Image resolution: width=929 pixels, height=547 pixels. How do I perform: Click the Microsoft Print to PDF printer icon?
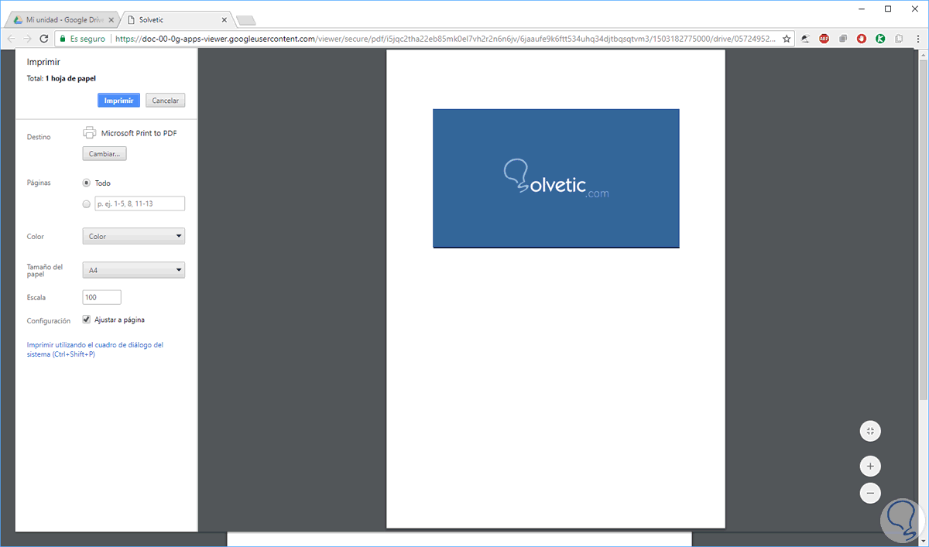pyautogui.click(x=90, y=133)
